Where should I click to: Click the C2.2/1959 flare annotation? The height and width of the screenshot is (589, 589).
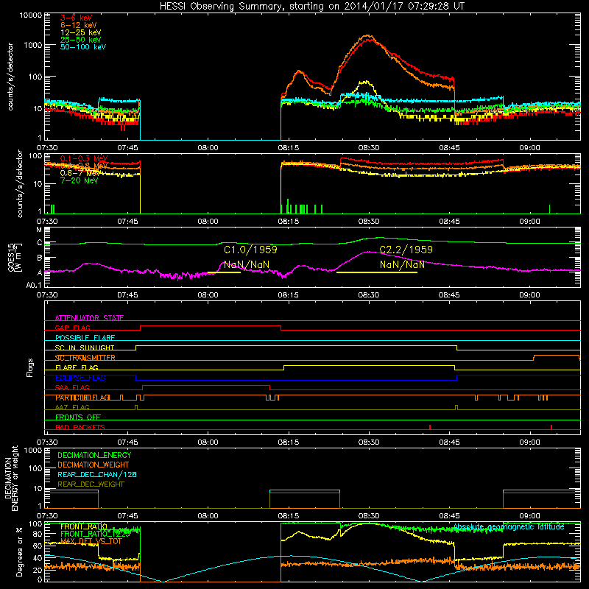point(406,250)
